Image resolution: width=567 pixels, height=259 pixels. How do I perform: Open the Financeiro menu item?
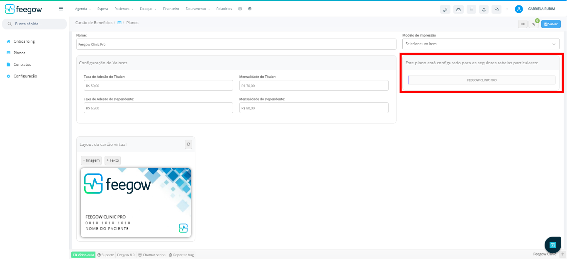pyautogui.click(x=171, y=9)
